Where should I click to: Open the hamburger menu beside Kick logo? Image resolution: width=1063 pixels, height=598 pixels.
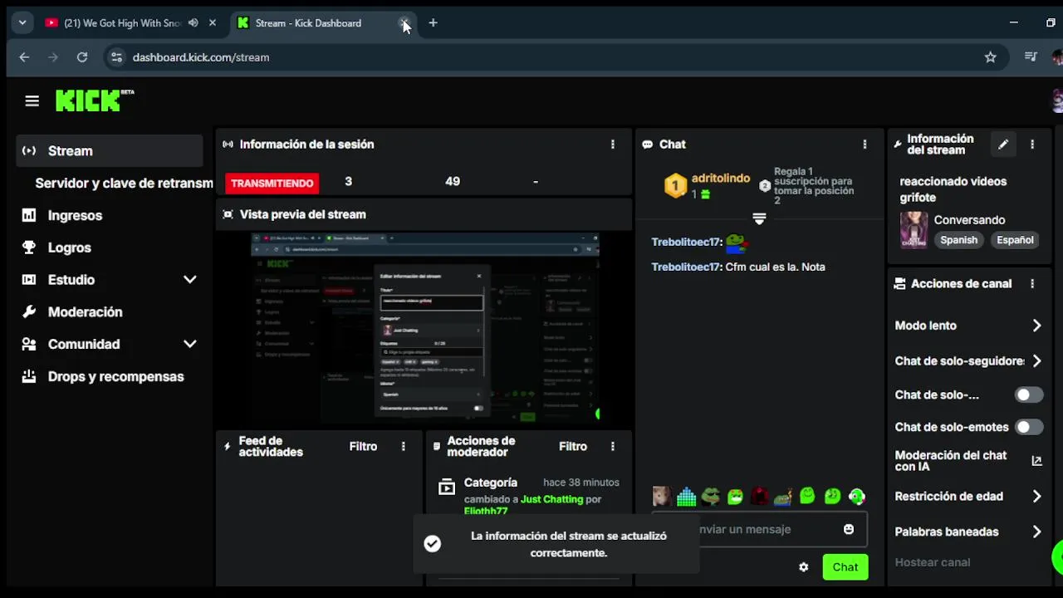32,101
